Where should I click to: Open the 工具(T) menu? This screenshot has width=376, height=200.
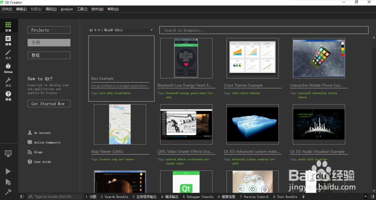[x=82, y=9]
